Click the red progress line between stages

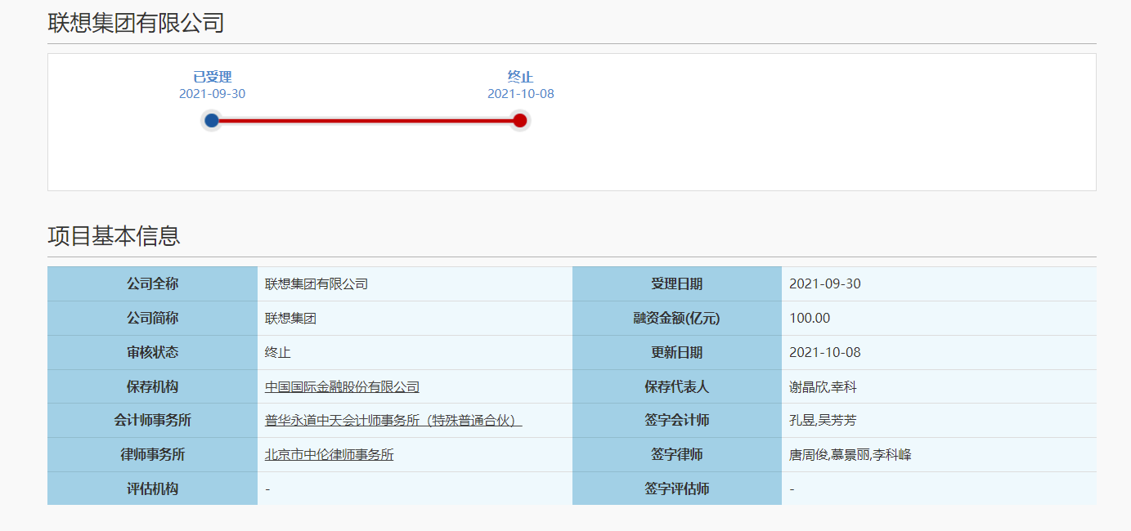(366, 121)
